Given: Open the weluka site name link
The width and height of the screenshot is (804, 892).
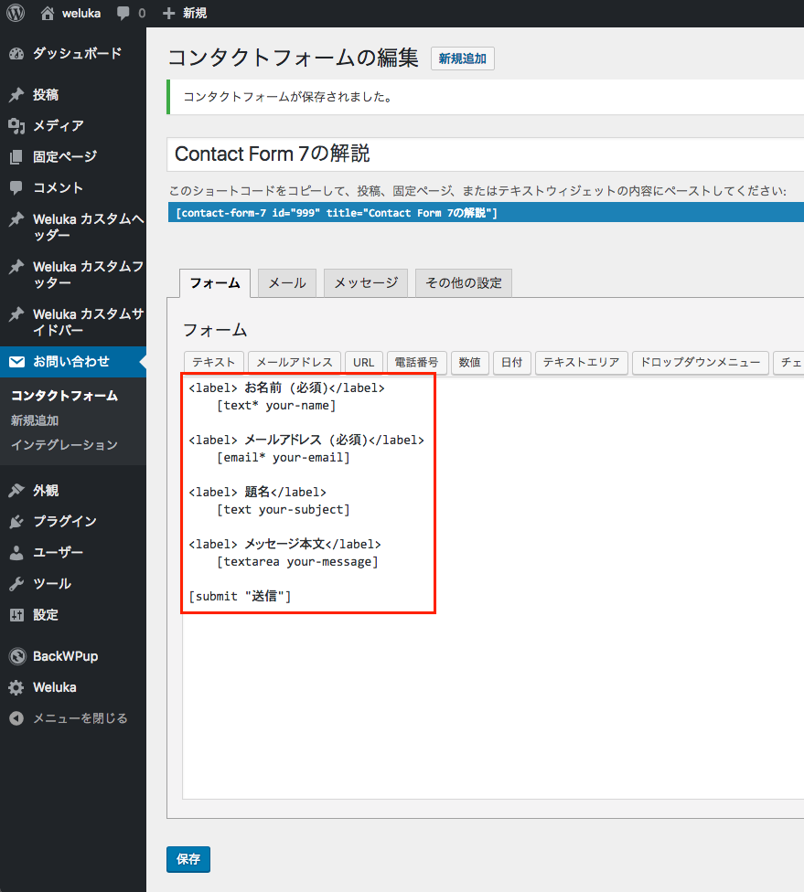Looking at the screenshot, I should pos(81,13).
